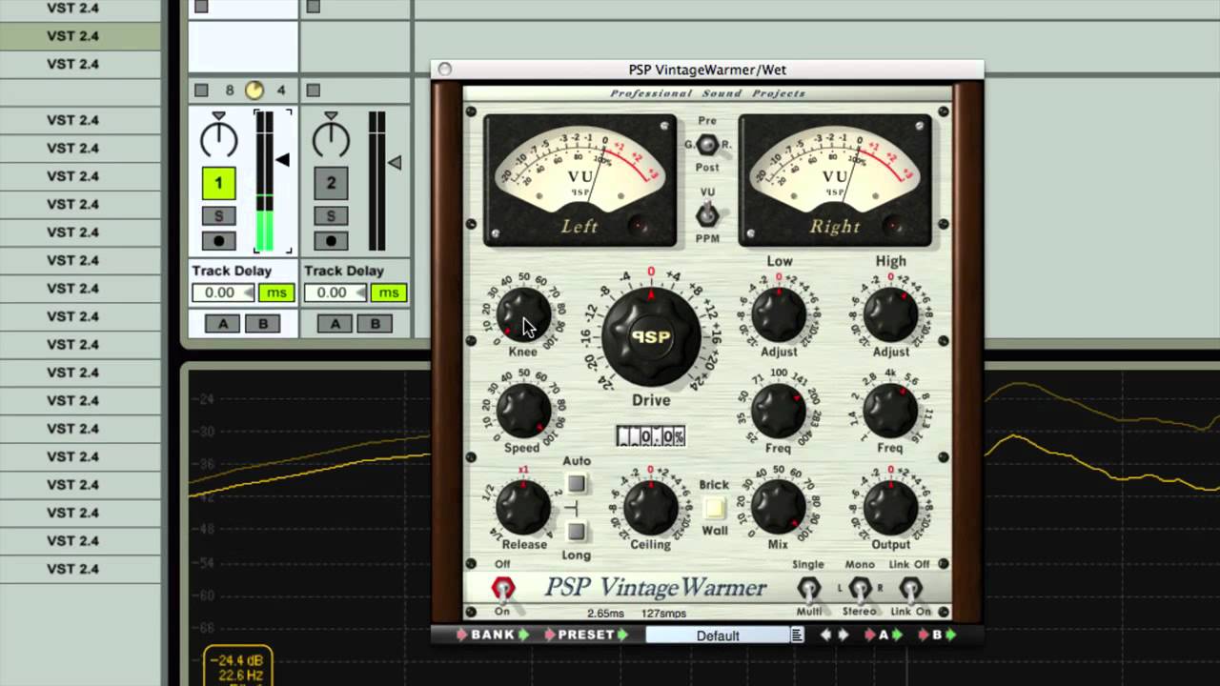Screen dimensions: 1220x686
Task: Click the white left arrow after the preset list
Action: coord(826,635)
